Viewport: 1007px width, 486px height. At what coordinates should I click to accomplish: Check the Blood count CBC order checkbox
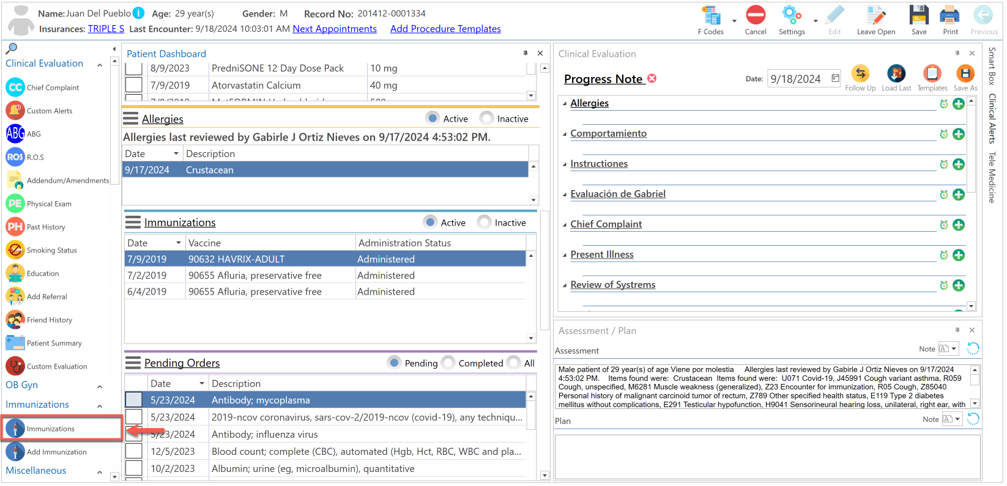coord(133,451)
